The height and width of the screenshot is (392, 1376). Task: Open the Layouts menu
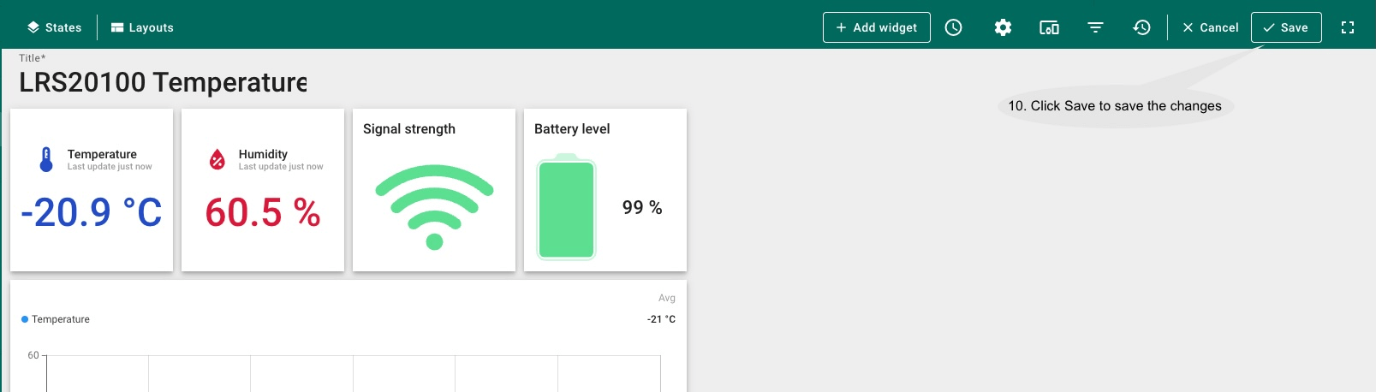tap(142, 27)
